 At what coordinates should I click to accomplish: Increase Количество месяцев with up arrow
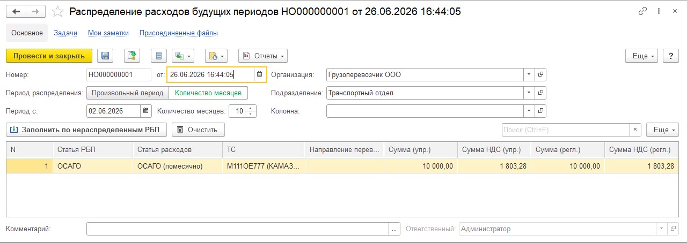pos(251,108)
